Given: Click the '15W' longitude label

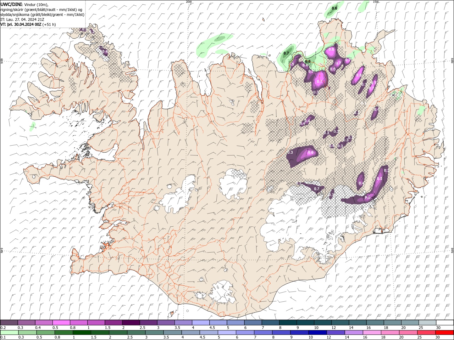Looking at the screenshot, I should pos(376,2).
